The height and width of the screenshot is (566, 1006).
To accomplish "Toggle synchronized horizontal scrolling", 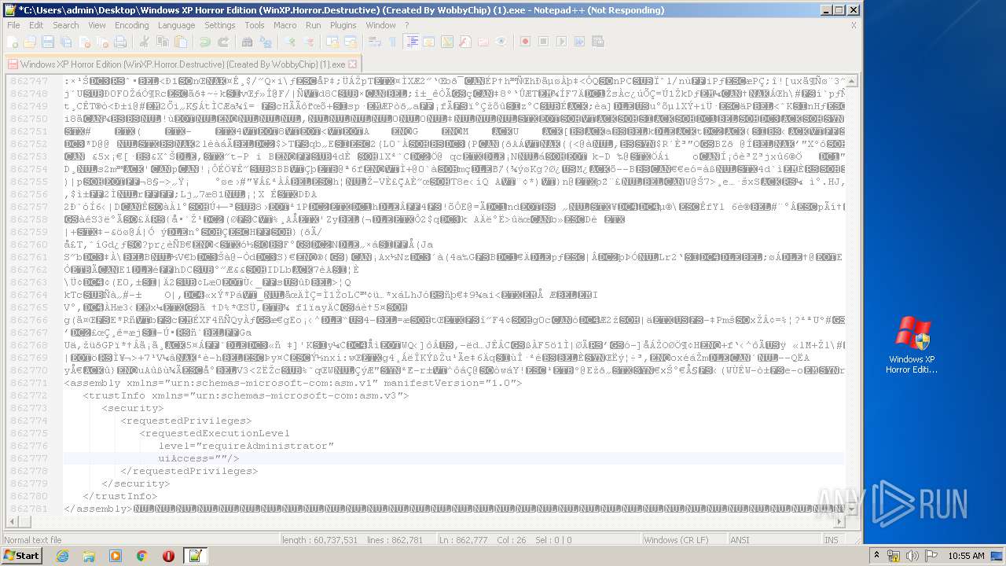I will (351, 42).
